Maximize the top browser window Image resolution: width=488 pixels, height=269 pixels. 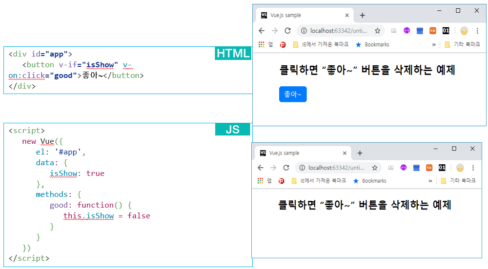pyautogui.click(x=458, y=11)
